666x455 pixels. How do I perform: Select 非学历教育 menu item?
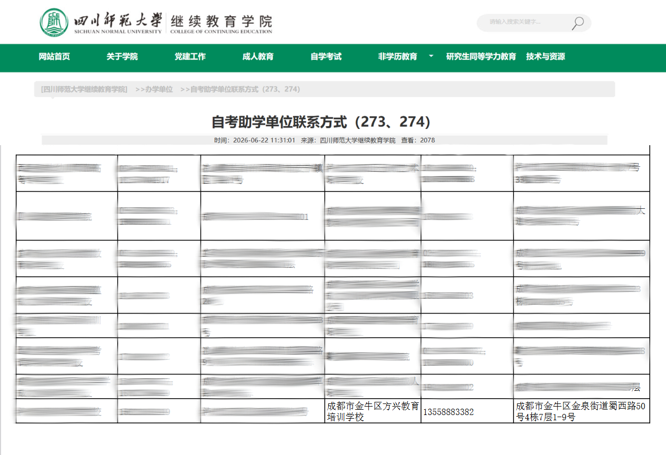coord(397,57)
